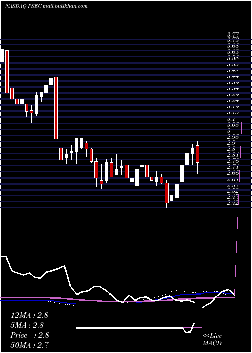Click the last red candle on the chart

coord(198,154)
